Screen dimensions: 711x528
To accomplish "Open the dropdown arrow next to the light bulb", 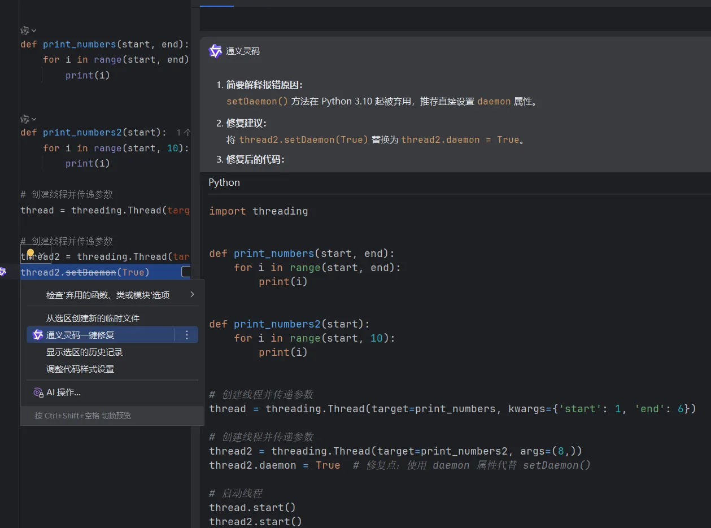I will (x=41, y=254).
